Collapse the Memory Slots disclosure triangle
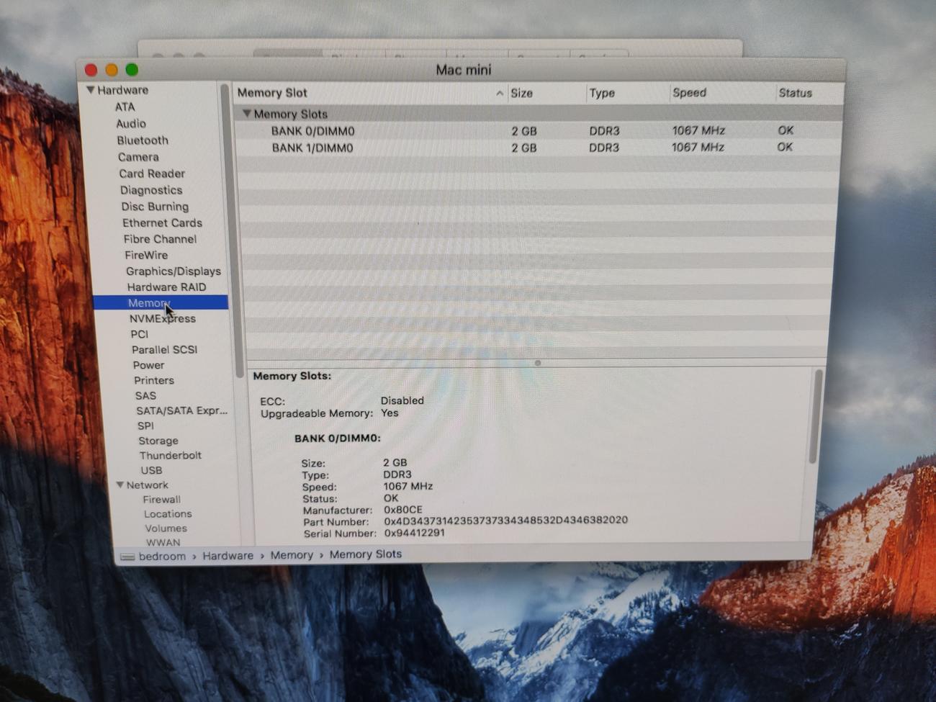936x702 pixels. (x=246, y=114)
